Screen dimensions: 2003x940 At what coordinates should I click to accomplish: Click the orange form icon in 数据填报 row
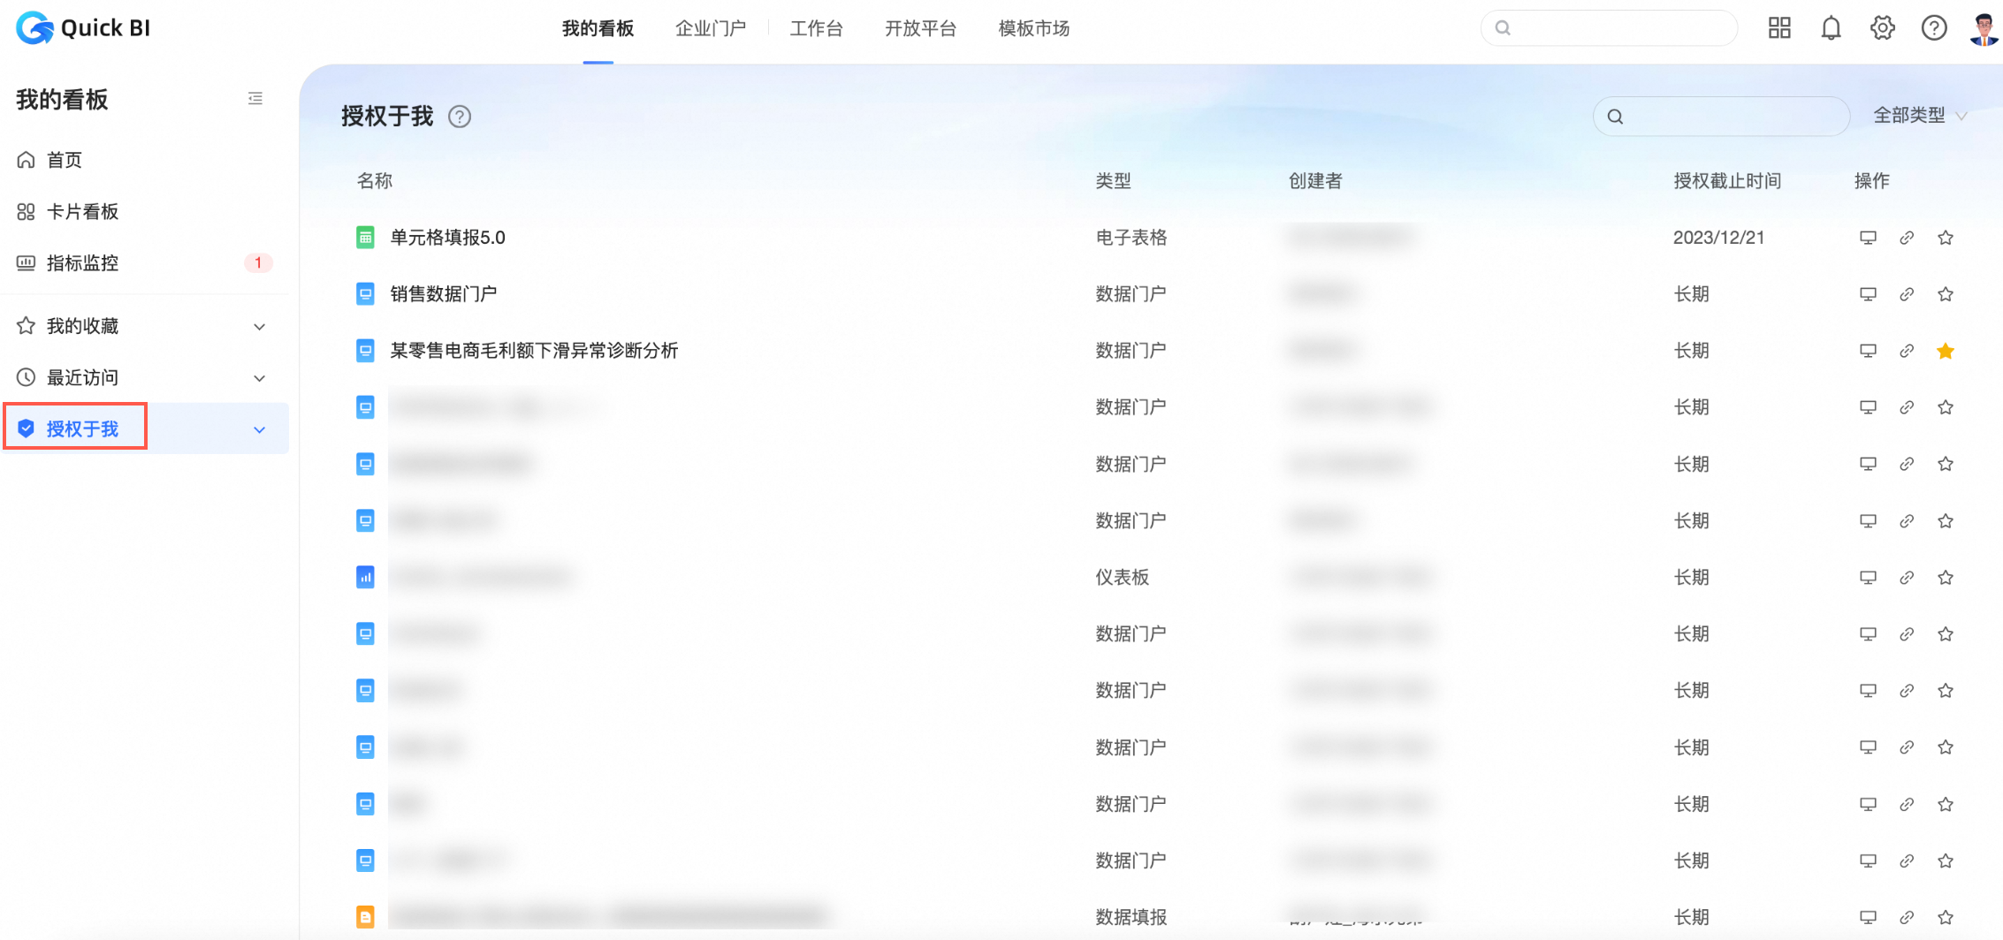click(x=365, y=917)
